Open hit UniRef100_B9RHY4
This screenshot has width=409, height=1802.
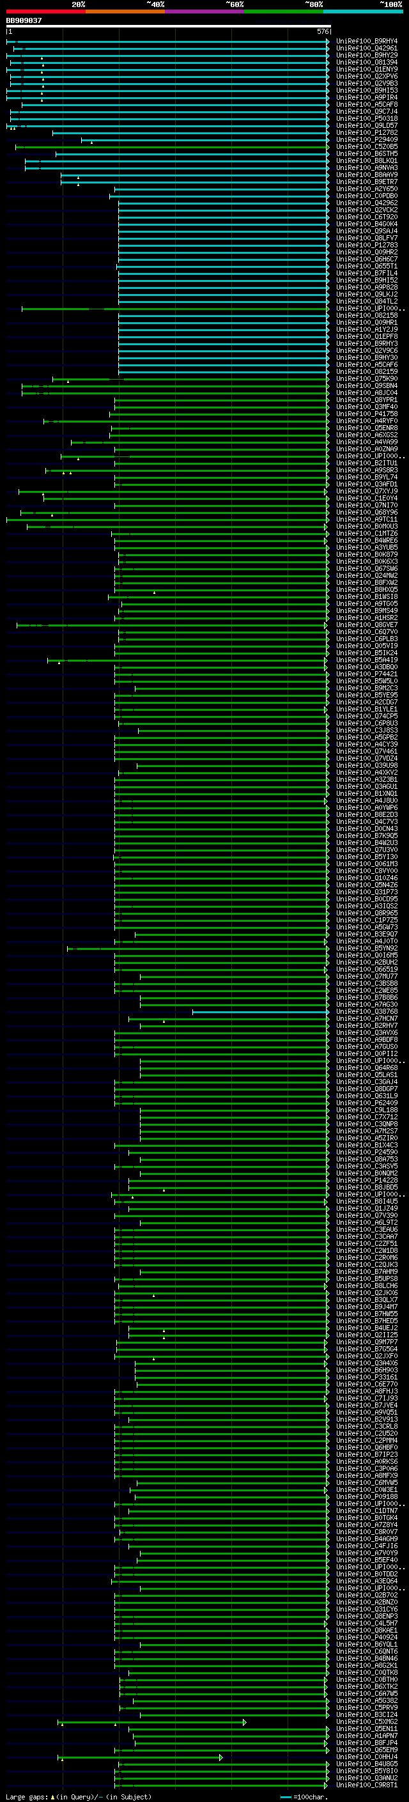pyautogui.click(x=366, y=42)
